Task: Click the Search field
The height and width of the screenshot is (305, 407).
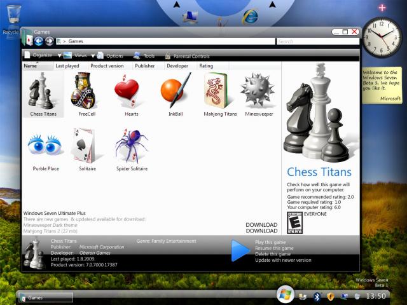Action: (x=318, y=41)
